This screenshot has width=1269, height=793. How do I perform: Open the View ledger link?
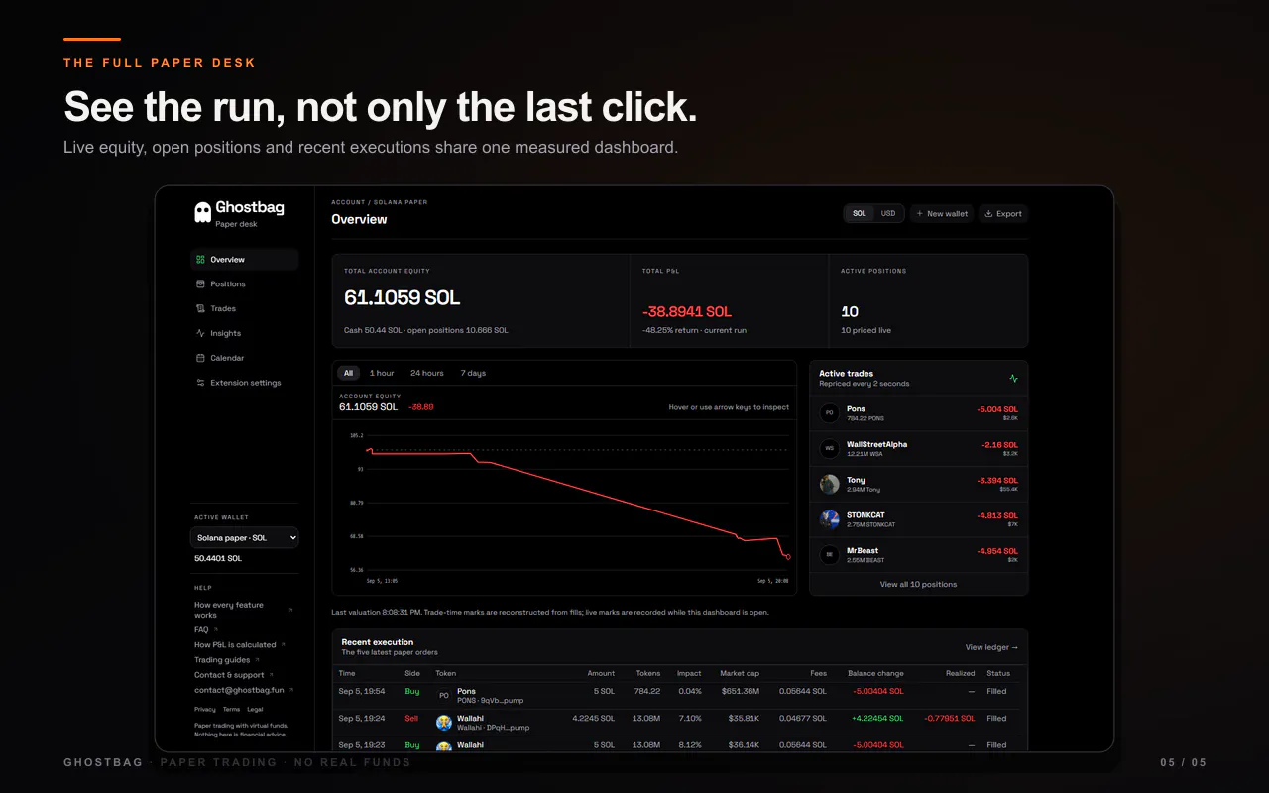tap(991, 648)
